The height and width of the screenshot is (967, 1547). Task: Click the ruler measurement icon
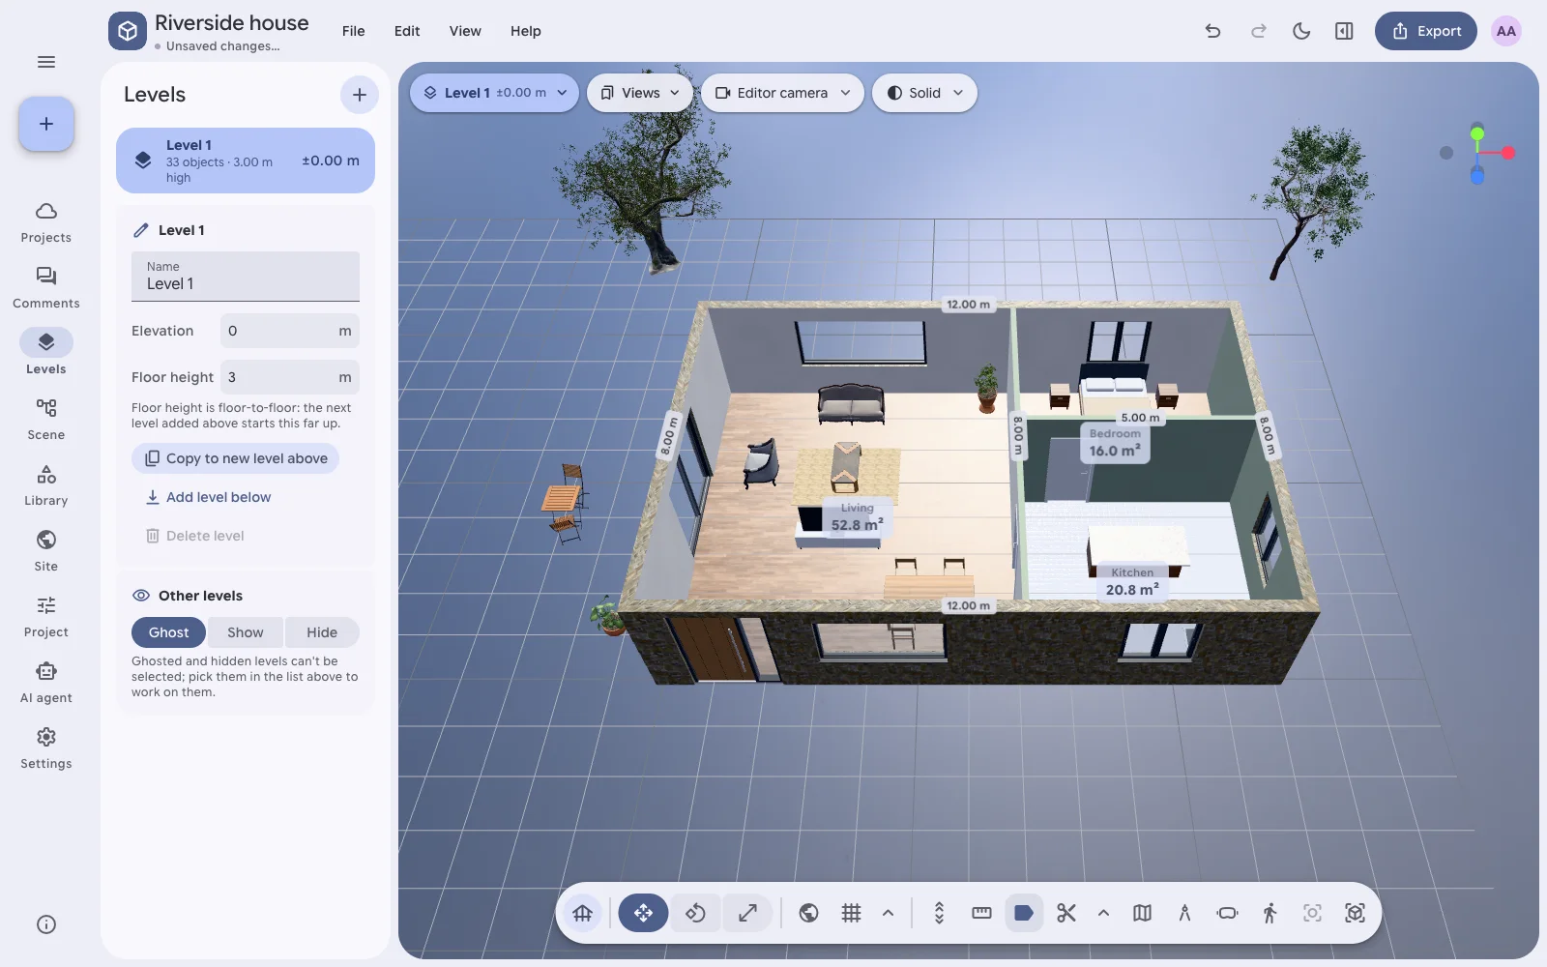[981, 913]
